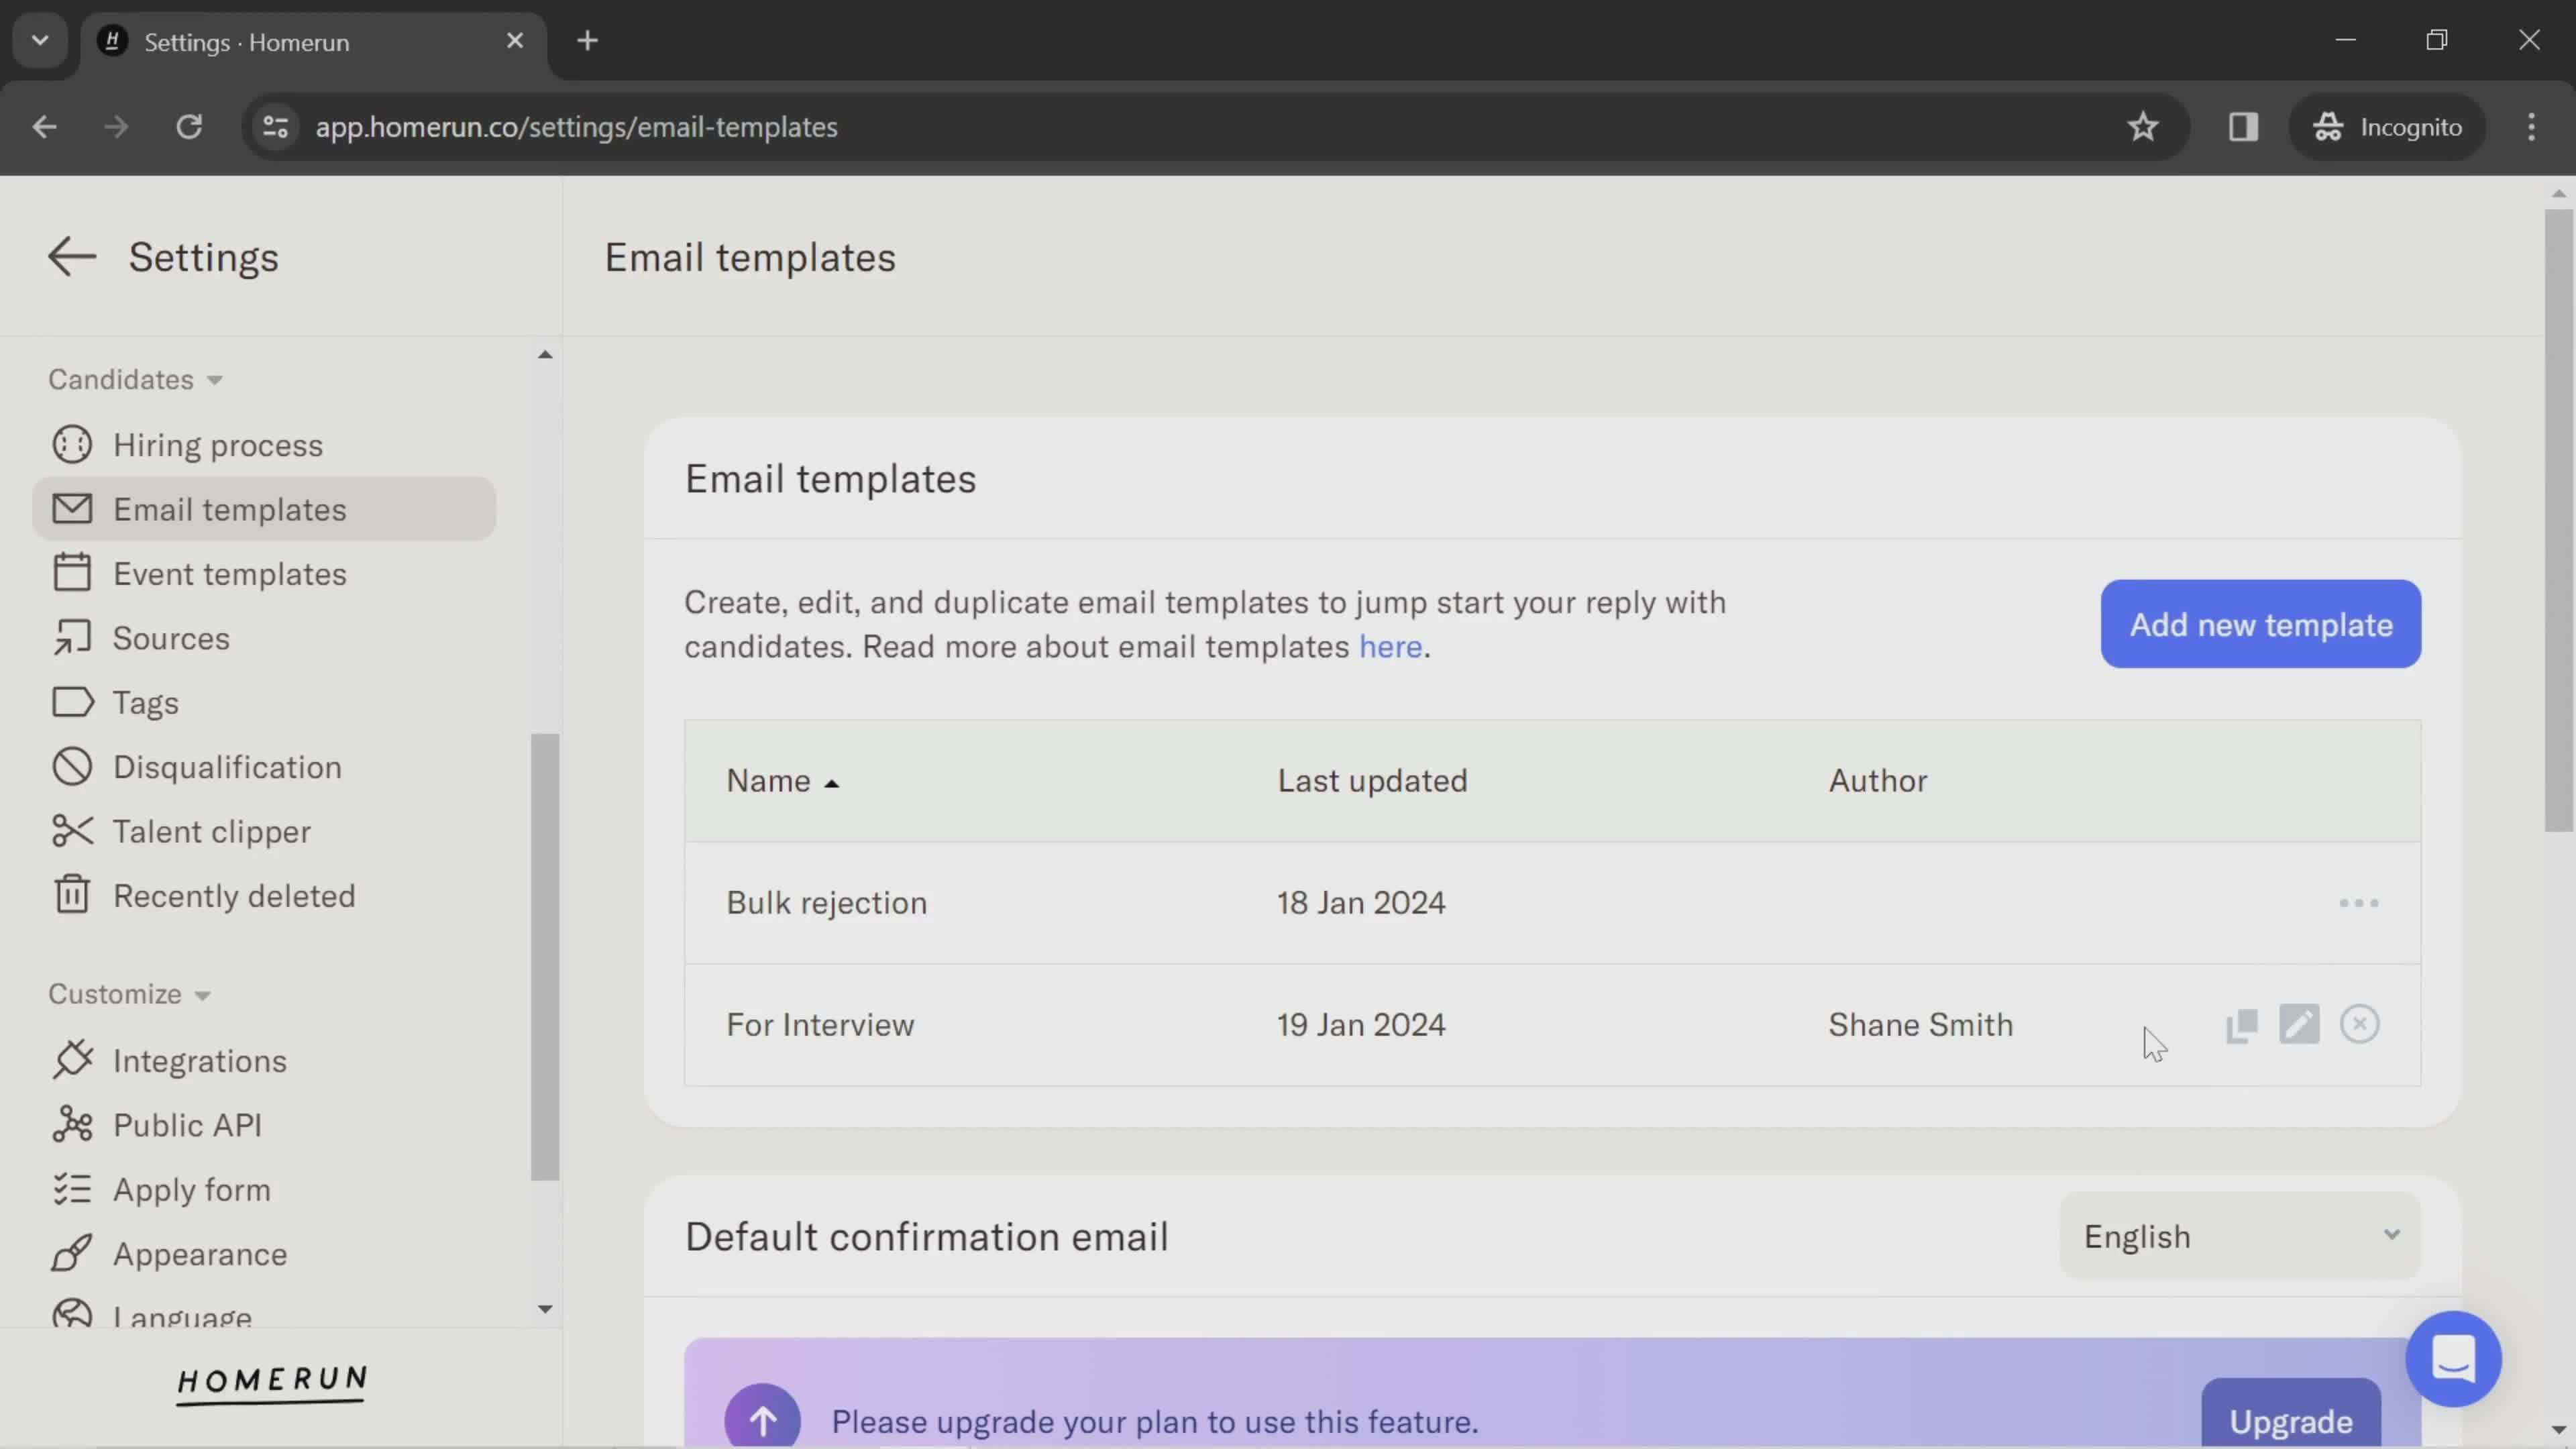The height and width of the screenshot is (1449, 2576).
Task: Open the browser side panel
Action: pos(2243,127)
